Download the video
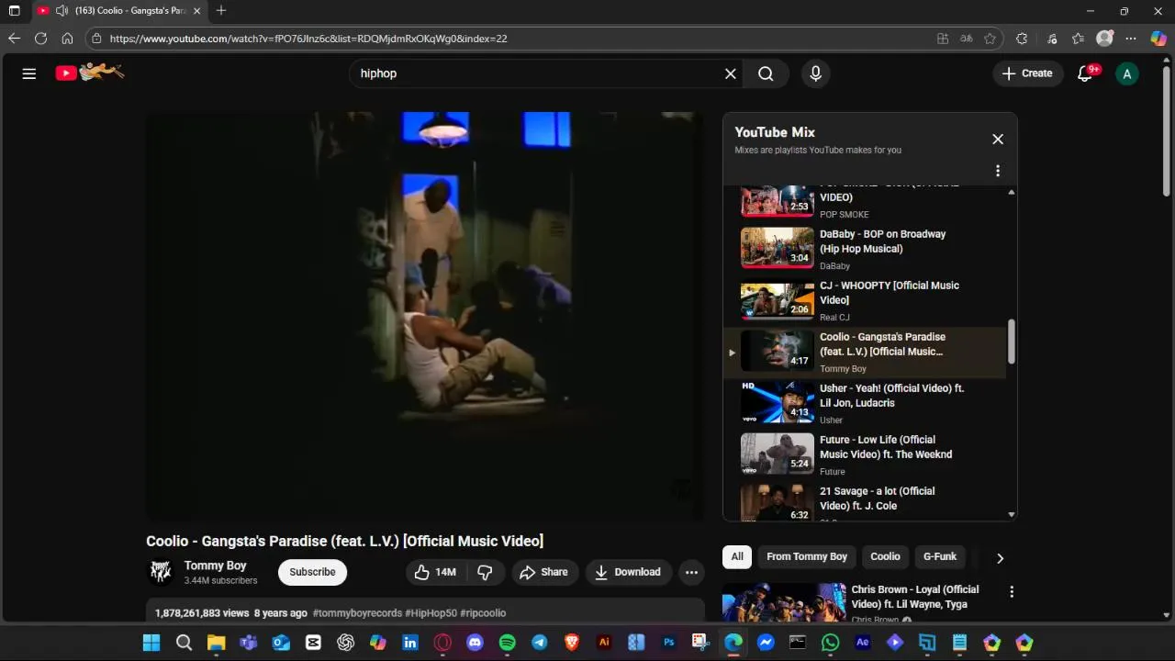The image size is (1175, 661). (x=628, y=572)
